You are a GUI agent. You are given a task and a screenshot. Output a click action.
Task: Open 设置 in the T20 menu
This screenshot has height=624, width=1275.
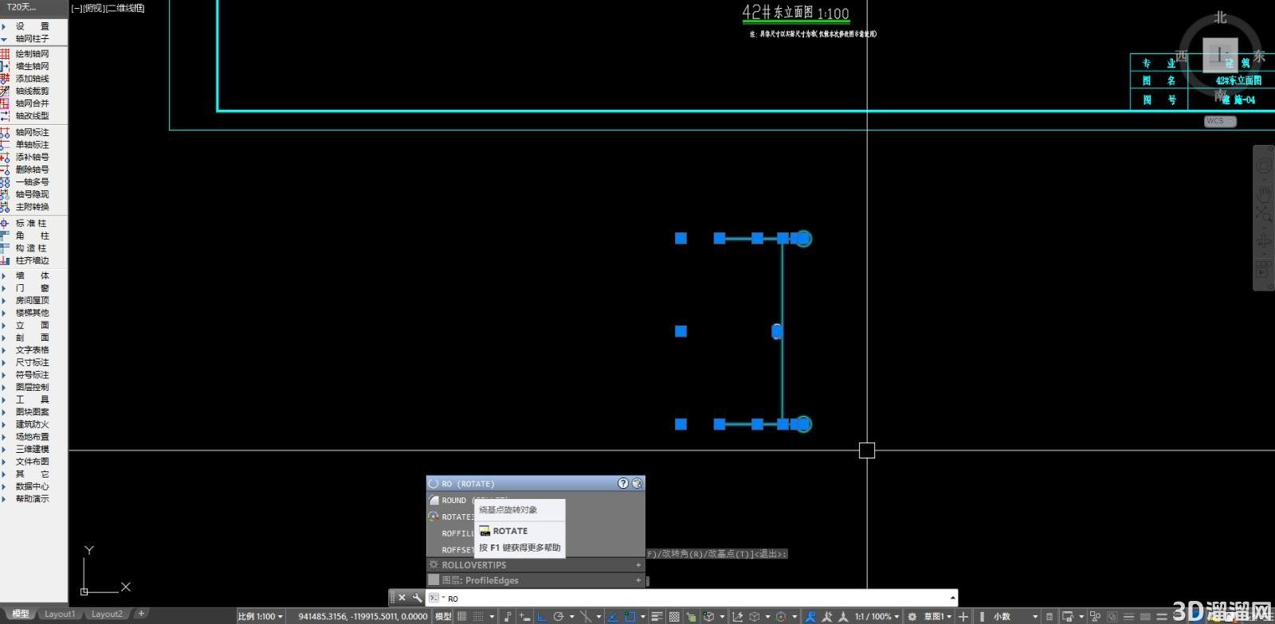32,26
